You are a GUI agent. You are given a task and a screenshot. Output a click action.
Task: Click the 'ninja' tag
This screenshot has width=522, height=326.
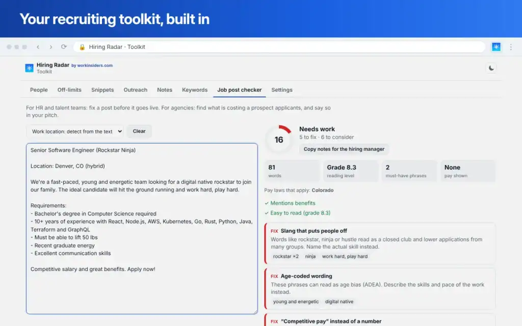click(310, 257)
